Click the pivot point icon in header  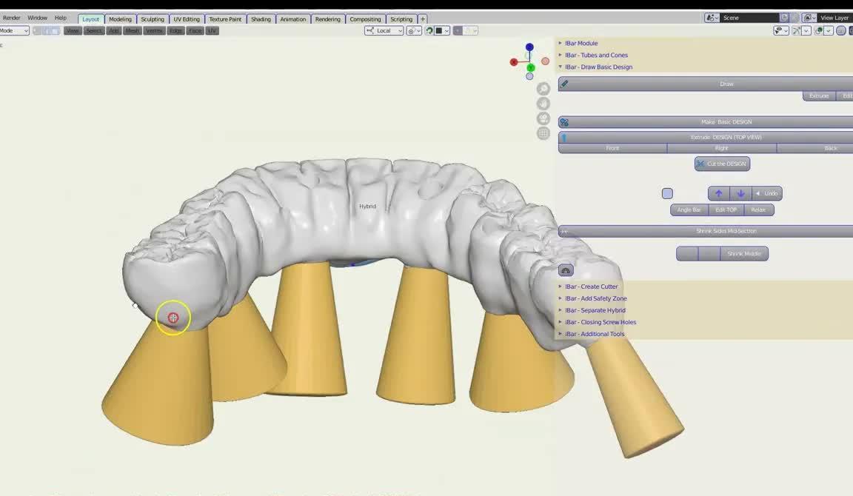coord(414,31)
